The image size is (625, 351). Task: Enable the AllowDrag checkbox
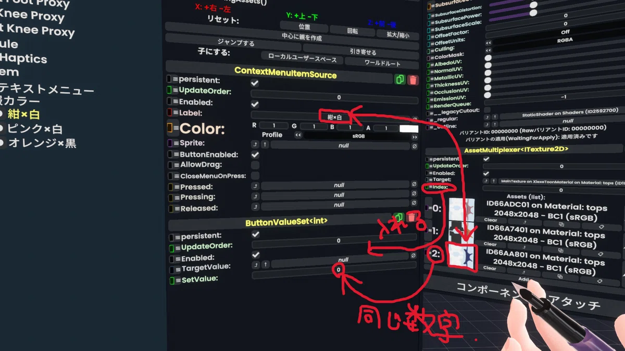pos(255,165)
